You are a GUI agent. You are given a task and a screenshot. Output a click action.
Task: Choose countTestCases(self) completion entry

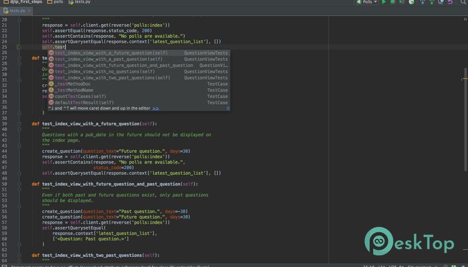point(139,97)
